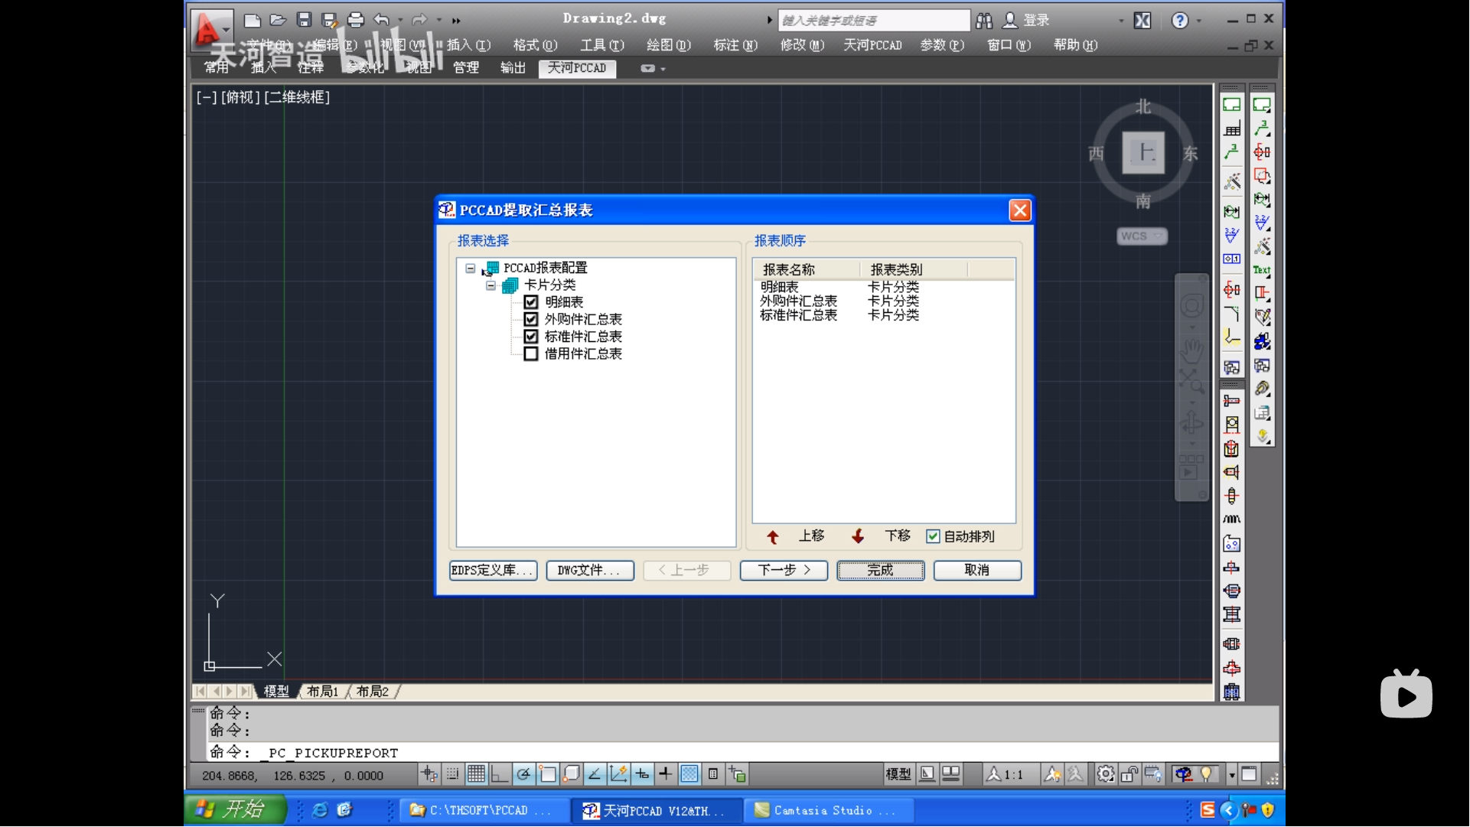The image size is (1470, 827).
Task: Toggle the 自动排列 checkbox
Action: pyautogui.click(x=933, y=536)
